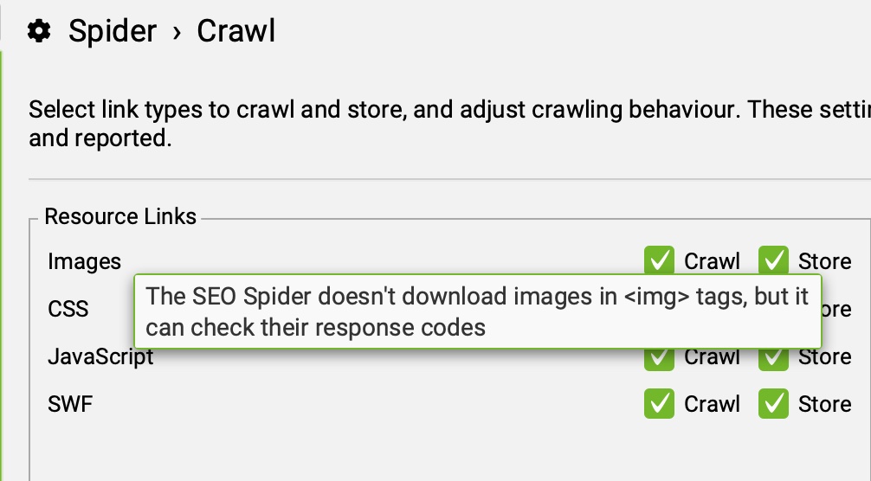Image resolution: width=871 pixels, height=481 pixels.
Task: Uncheck the Images Store checkbox
Action: point(773,260)
